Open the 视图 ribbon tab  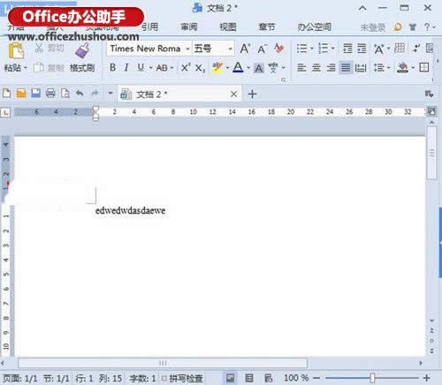click(228, 27)
